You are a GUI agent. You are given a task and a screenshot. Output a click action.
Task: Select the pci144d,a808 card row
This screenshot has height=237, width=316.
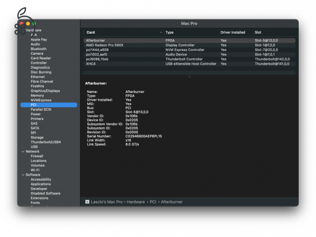(x=190, y=50)
